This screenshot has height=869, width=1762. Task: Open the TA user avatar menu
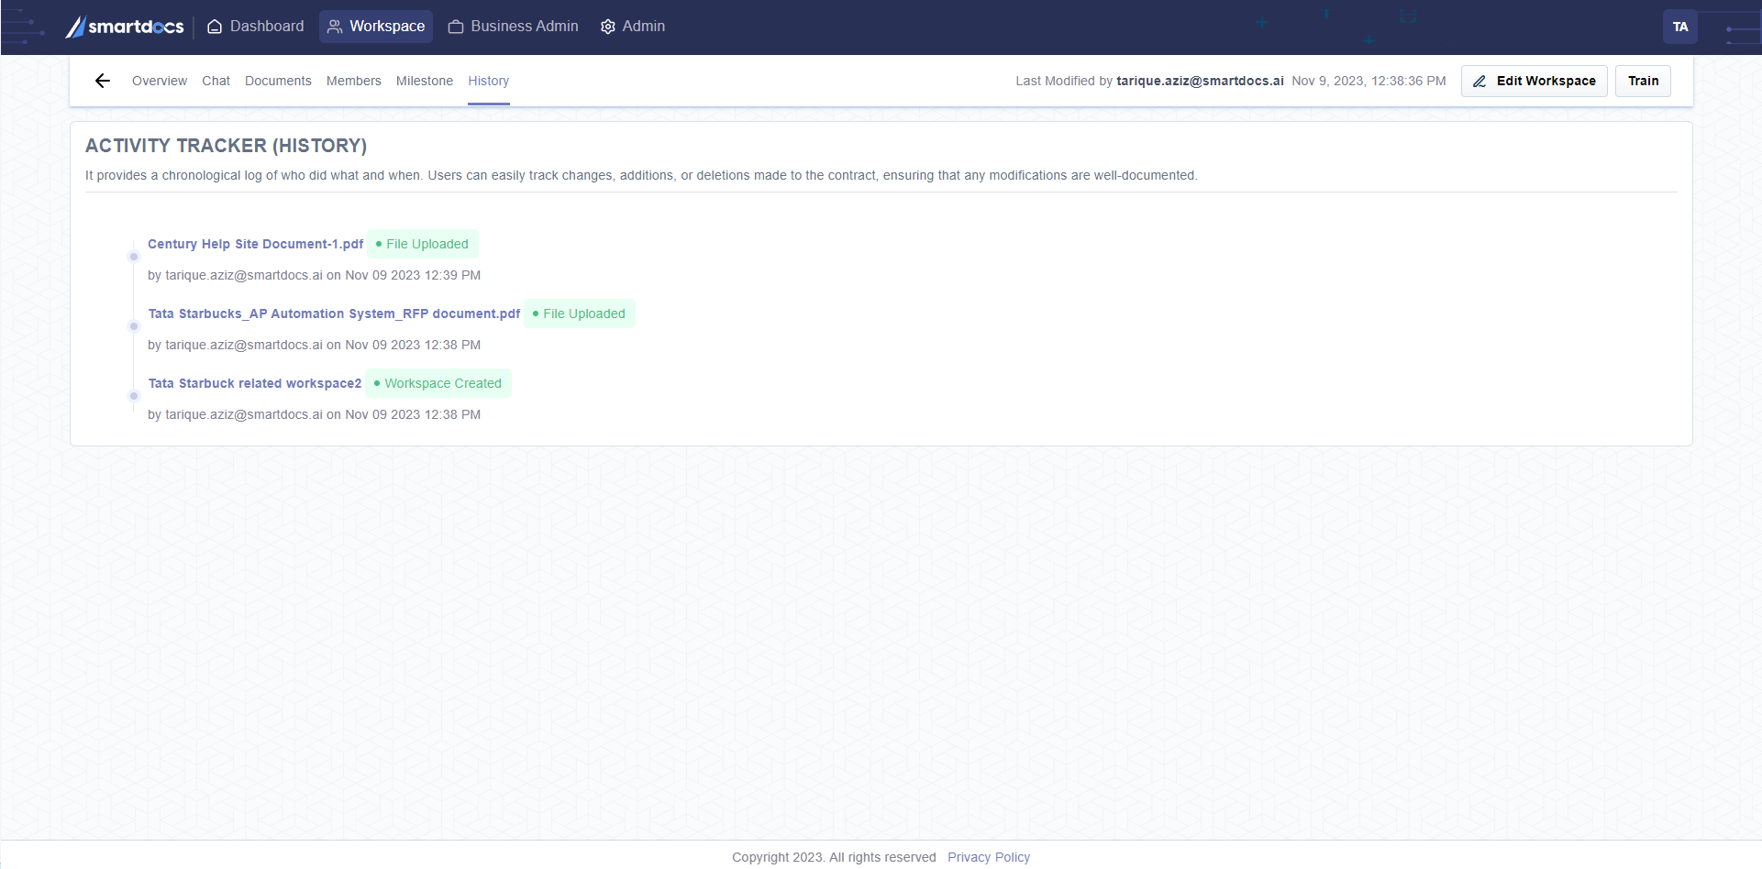1679,27
